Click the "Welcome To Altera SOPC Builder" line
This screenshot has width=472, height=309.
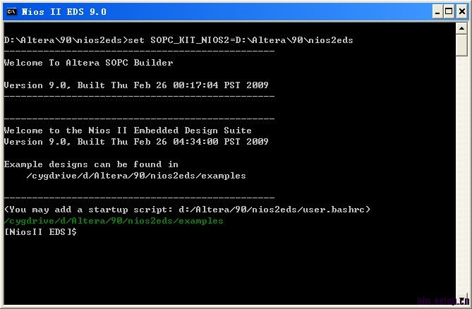pos(88,63)
